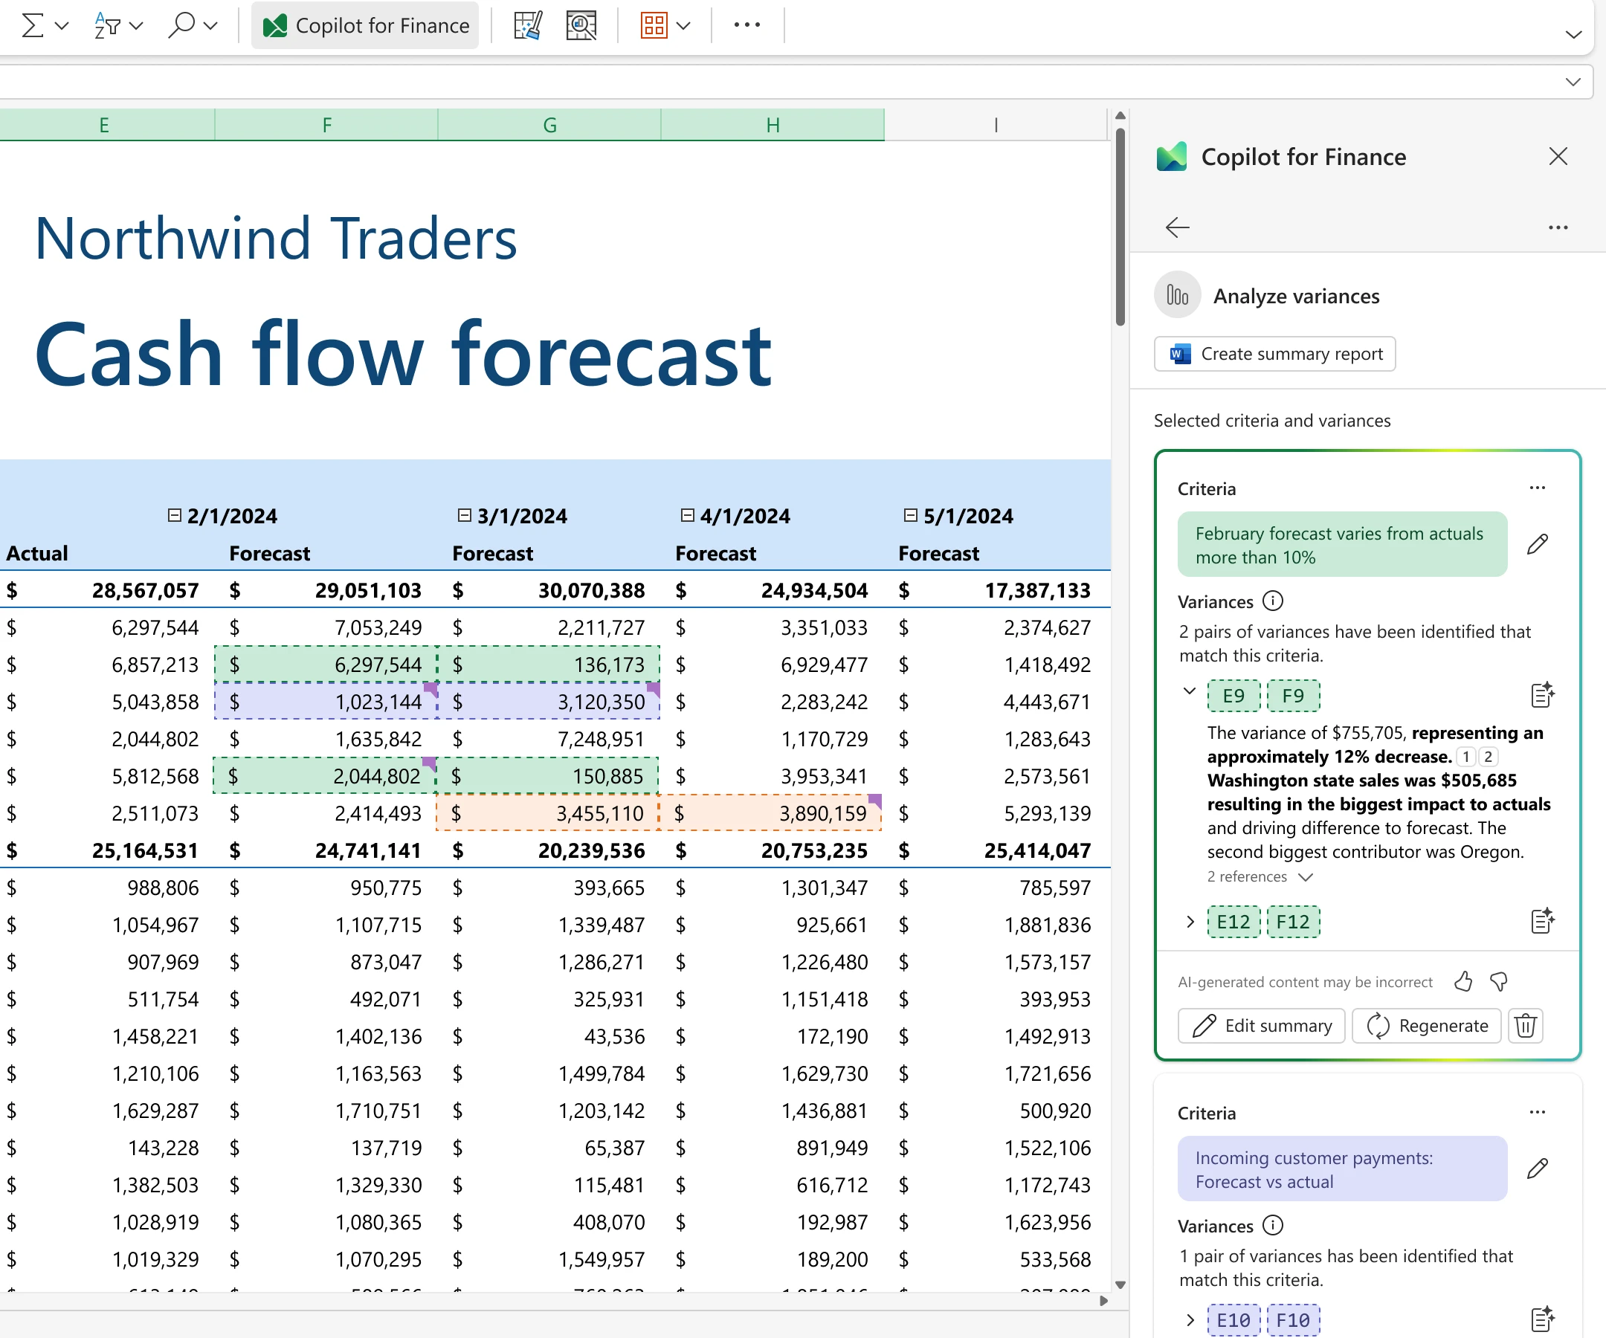
Task: Expand the E12 F12 variance details
Action: point(1189,922)
